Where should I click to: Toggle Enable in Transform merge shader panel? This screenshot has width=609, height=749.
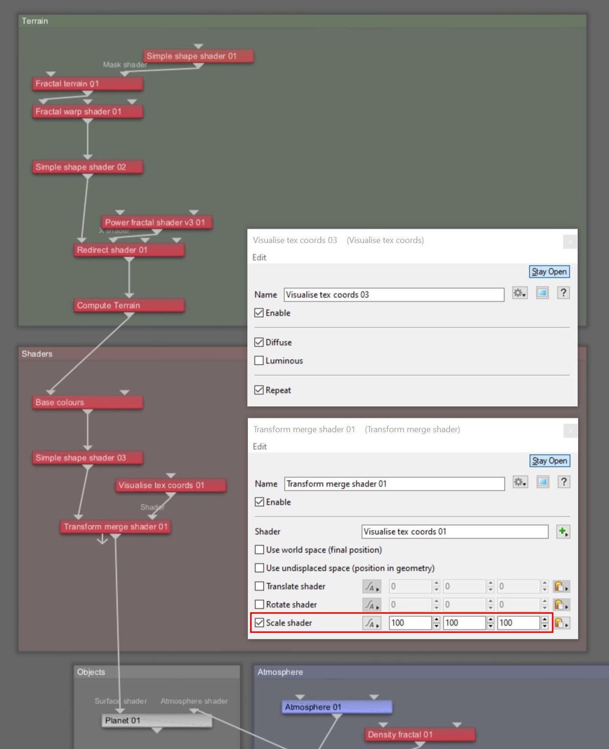point(259,502)
